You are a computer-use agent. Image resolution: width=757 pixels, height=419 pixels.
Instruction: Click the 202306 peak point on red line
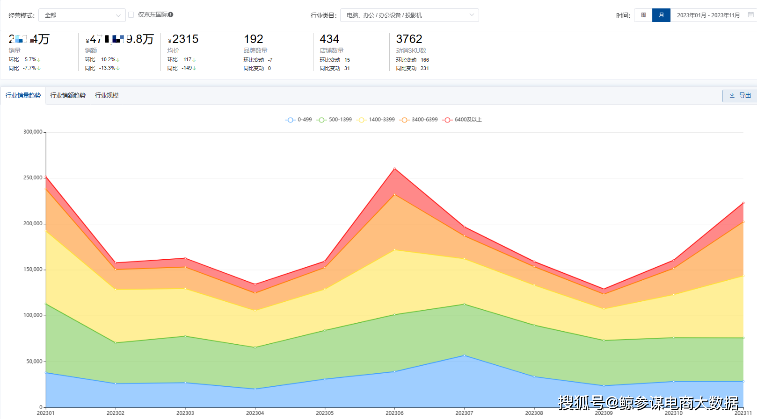(394, 169)
